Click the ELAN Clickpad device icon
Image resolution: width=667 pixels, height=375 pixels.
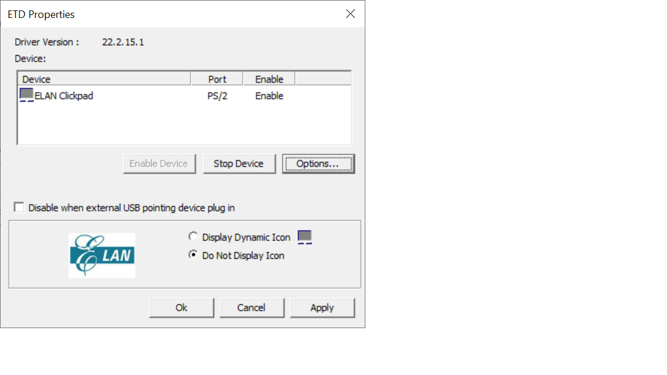click(x=27, y=95)
